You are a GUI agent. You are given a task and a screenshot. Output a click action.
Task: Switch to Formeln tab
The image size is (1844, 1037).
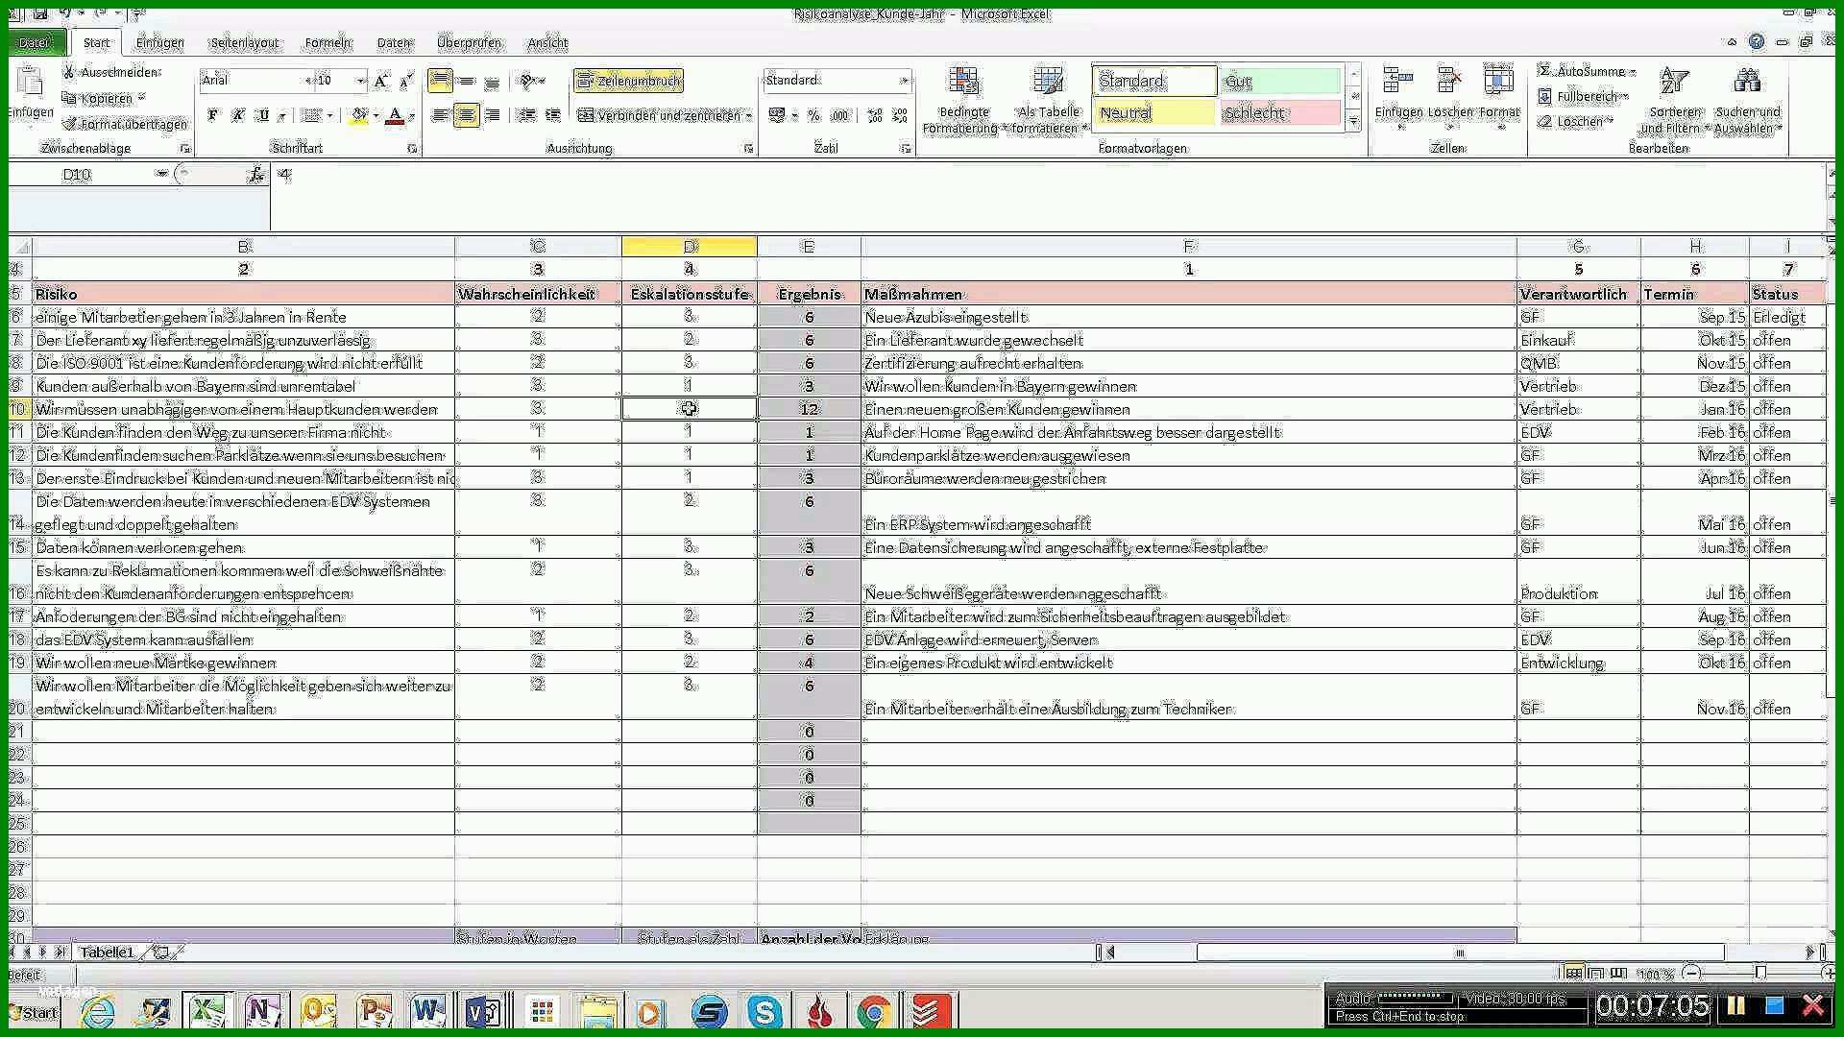(x=328, y=42)
